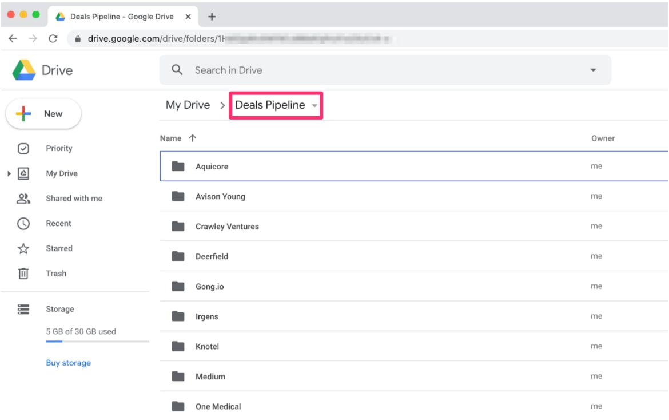Open Trash in sidebar
The image size is (669, 420).
click(56, 274)
